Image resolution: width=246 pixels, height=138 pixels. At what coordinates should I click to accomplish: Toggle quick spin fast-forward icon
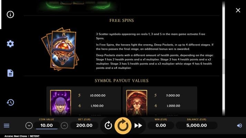coord(138,126)
